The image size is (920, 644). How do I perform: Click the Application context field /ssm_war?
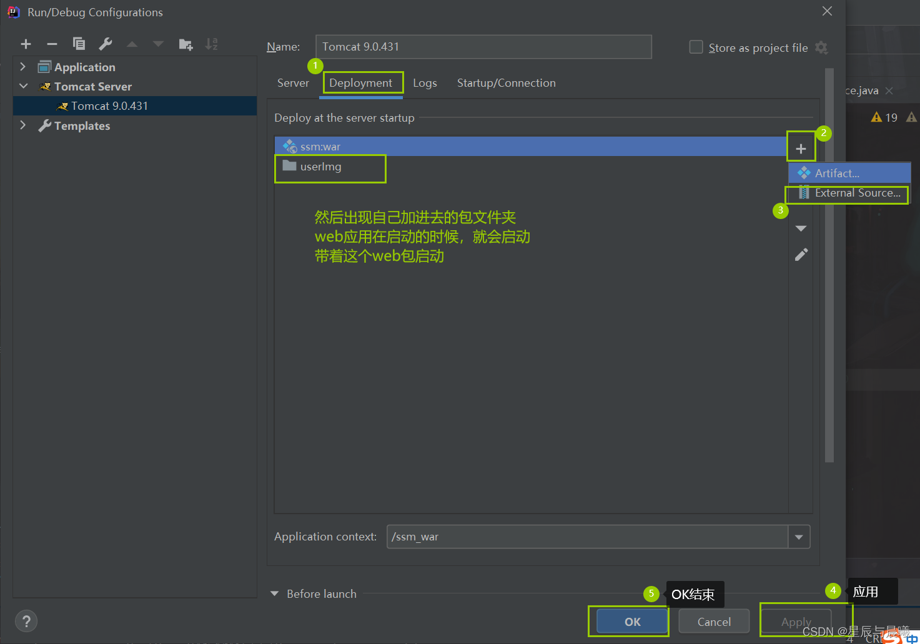click(x=587, y=537)
